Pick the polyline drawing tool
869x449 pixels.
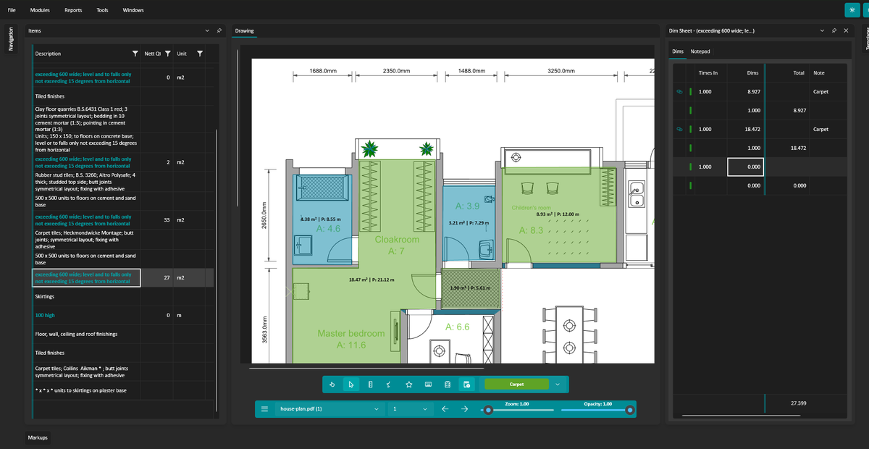pos(390,385)
